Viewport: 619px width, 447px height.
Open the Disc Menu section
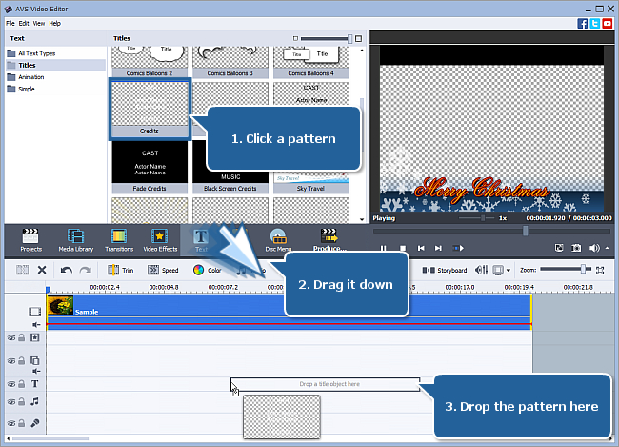tap(278, 240)
